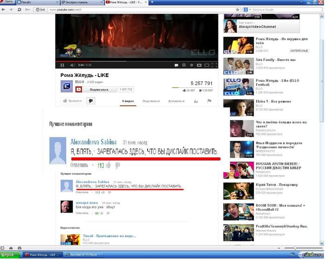
Task: Click the Like (ELLO Festival) video thumbnail
Action: coord(238,87)
